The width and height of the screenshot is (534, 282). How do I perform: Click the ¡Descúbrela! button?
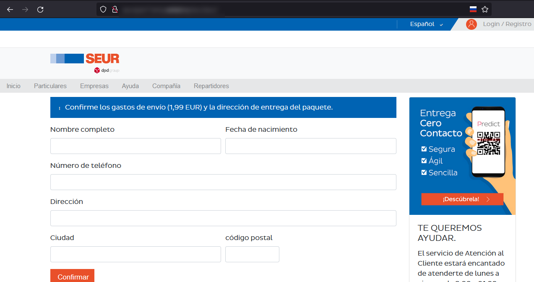point(462,199)
